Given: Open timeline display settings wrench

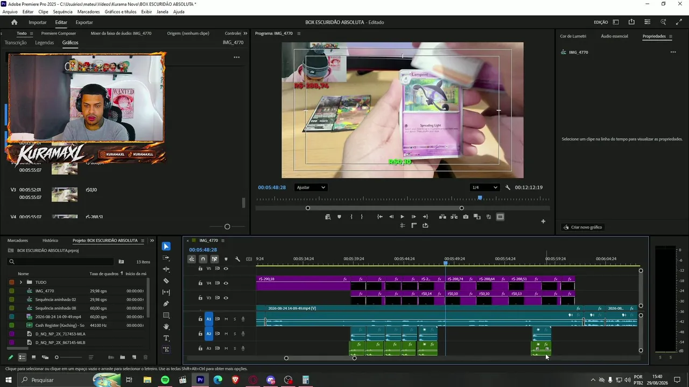Looking at the screenshot, I should coord(237,259).
